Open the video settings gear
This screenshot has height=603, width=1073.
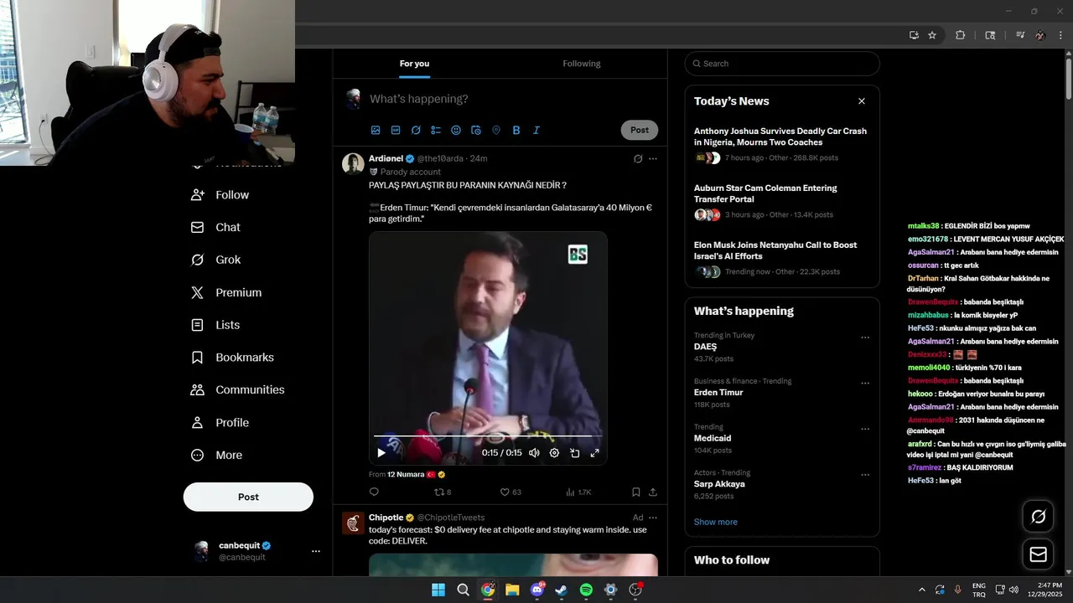coord(554,453)
